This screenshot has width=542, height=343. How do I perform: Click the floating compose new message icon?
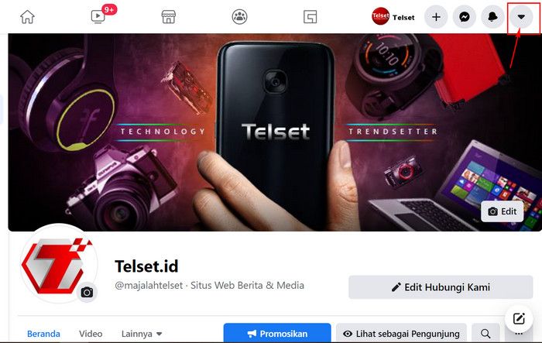pos(519,318)
